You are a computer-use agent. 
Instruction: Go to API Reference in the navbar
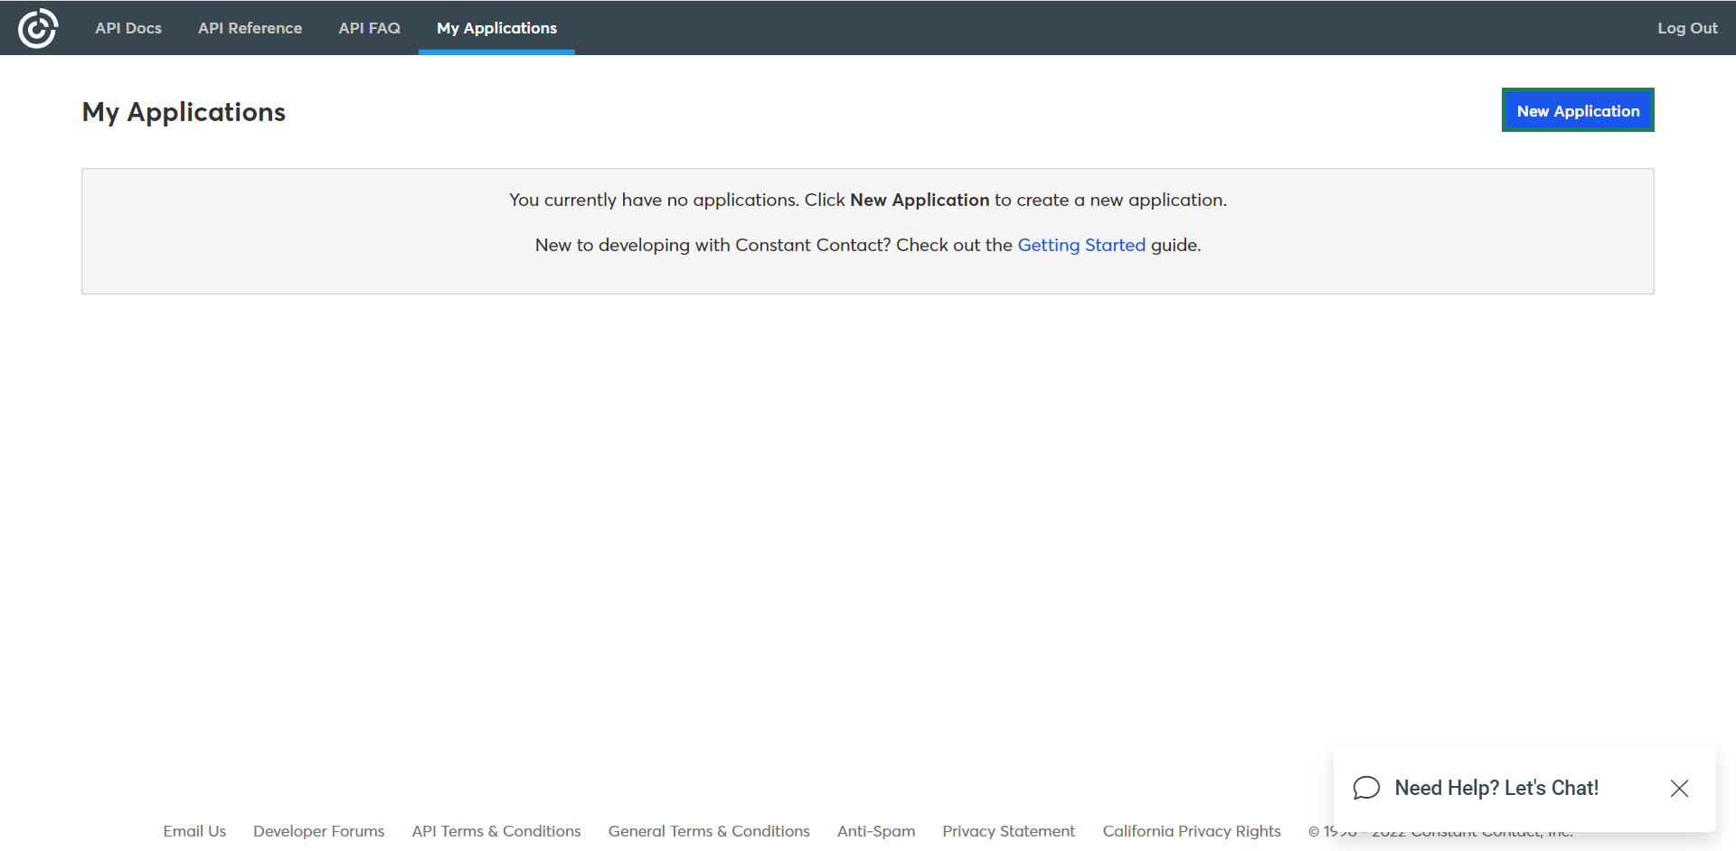coord(250,28)
